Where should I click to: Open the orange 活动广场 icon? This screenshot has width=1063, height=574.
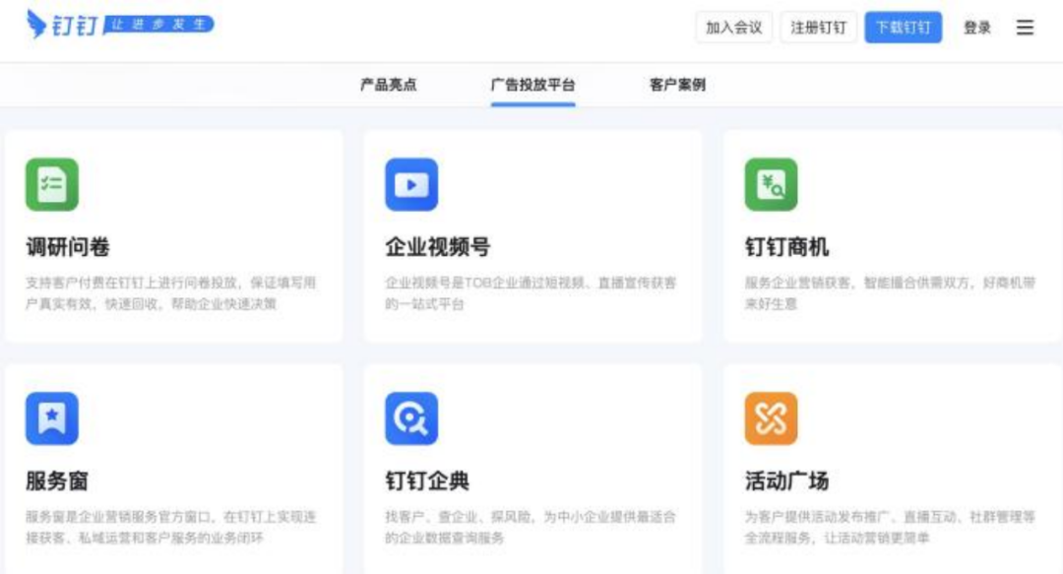pyautogui.click(x=771, y=418)
